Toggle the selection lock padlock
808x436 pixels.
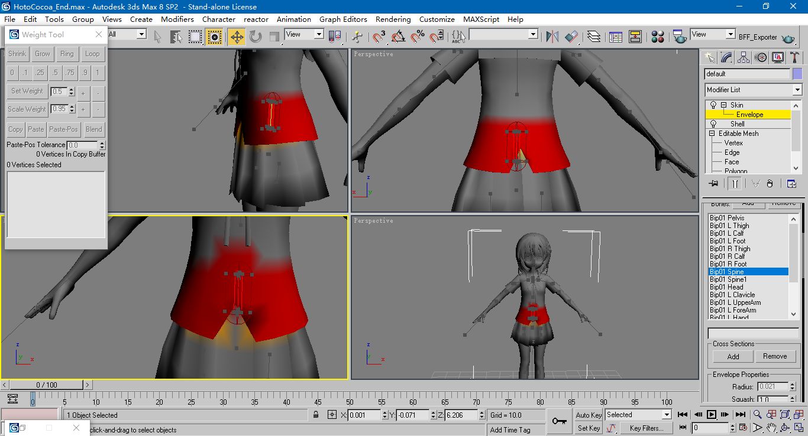point(316,415)
